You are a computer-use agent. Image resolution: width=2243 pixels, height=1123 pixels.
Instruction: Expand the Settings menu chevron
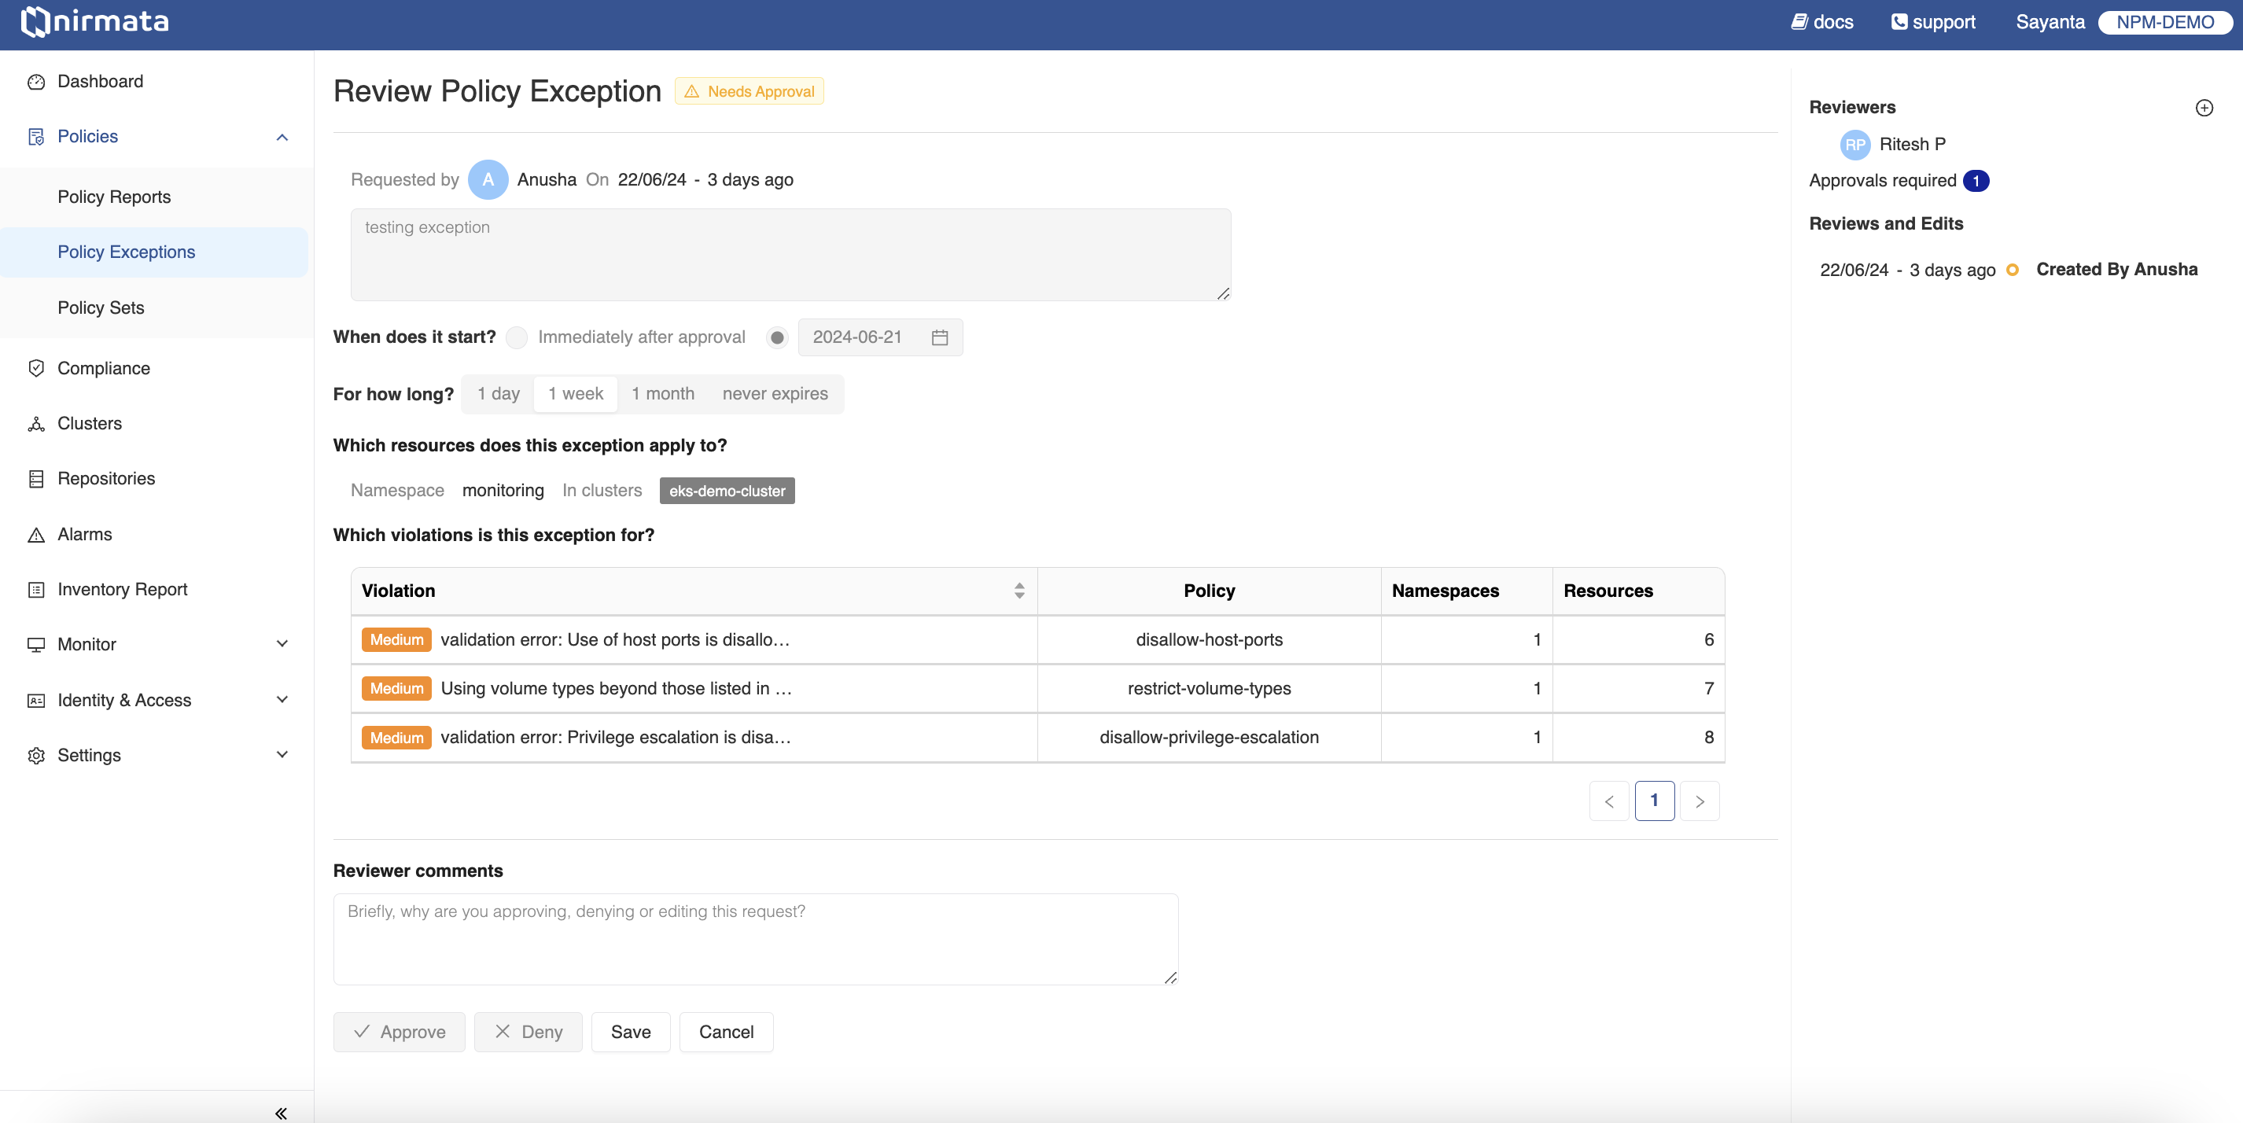282,756
